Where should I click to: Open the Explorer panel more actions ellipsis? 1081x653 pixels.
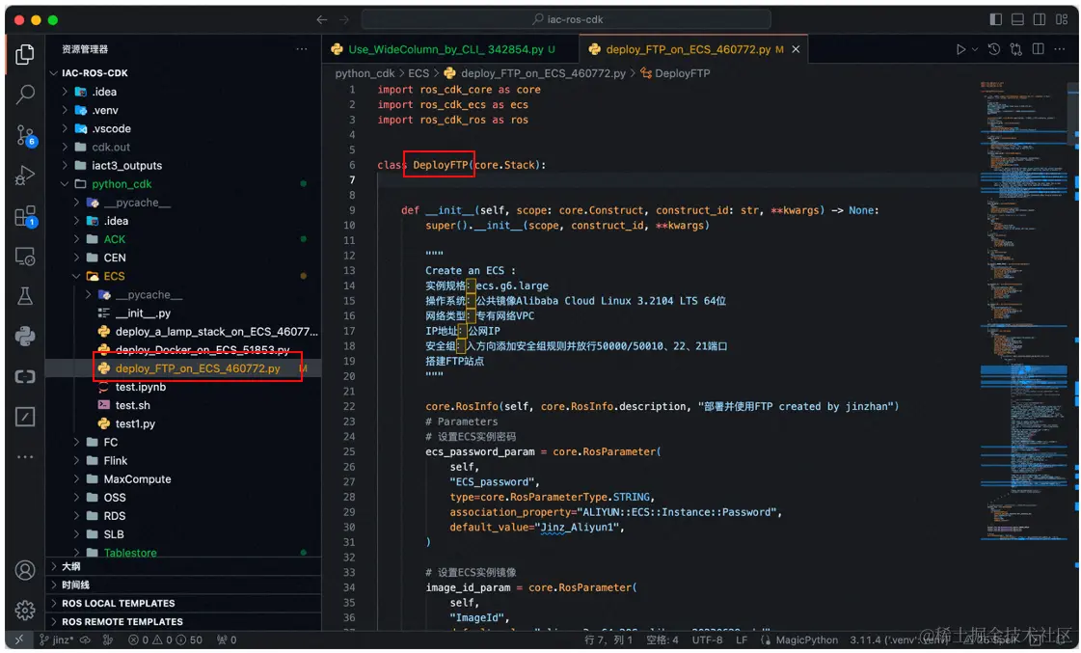[301, 49]
